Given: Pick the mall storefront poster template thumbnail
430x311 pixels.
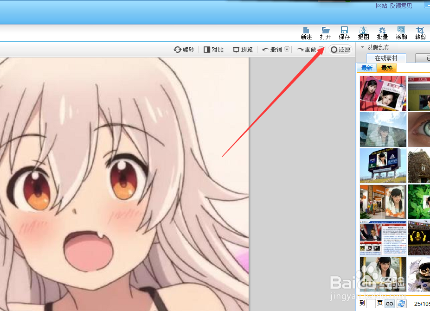Looking at the screenshot, I should [383, 202].
